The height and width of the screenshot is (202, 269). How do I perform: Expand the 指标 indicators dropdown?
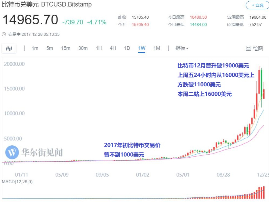pyautogui.click(x=182, y=48)
